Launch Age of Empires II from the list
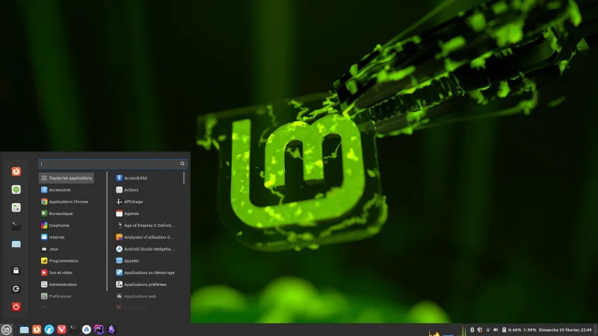The width and height of the screenshot is (598, 336). (147, 225)
